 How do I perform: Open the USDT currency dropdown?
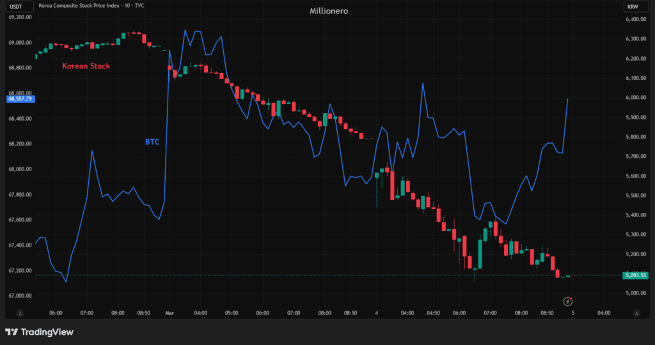coord(17,6)
